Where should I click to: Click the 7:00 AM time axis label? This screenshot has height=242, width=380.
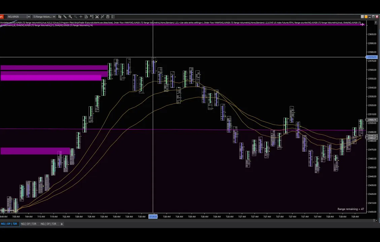point(16,216)
